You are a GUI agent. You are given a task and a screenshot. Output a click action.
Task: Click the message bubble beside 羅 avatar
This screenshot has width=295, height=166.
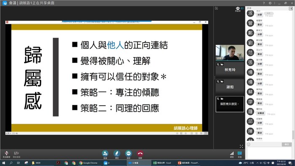(261, 113)
